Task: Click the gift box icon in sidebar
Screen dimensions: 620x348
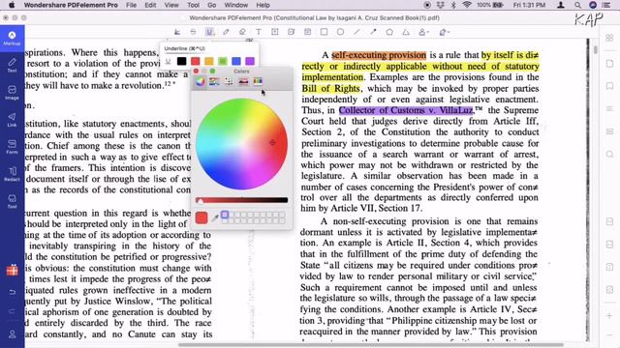Action: click(12, 271)
